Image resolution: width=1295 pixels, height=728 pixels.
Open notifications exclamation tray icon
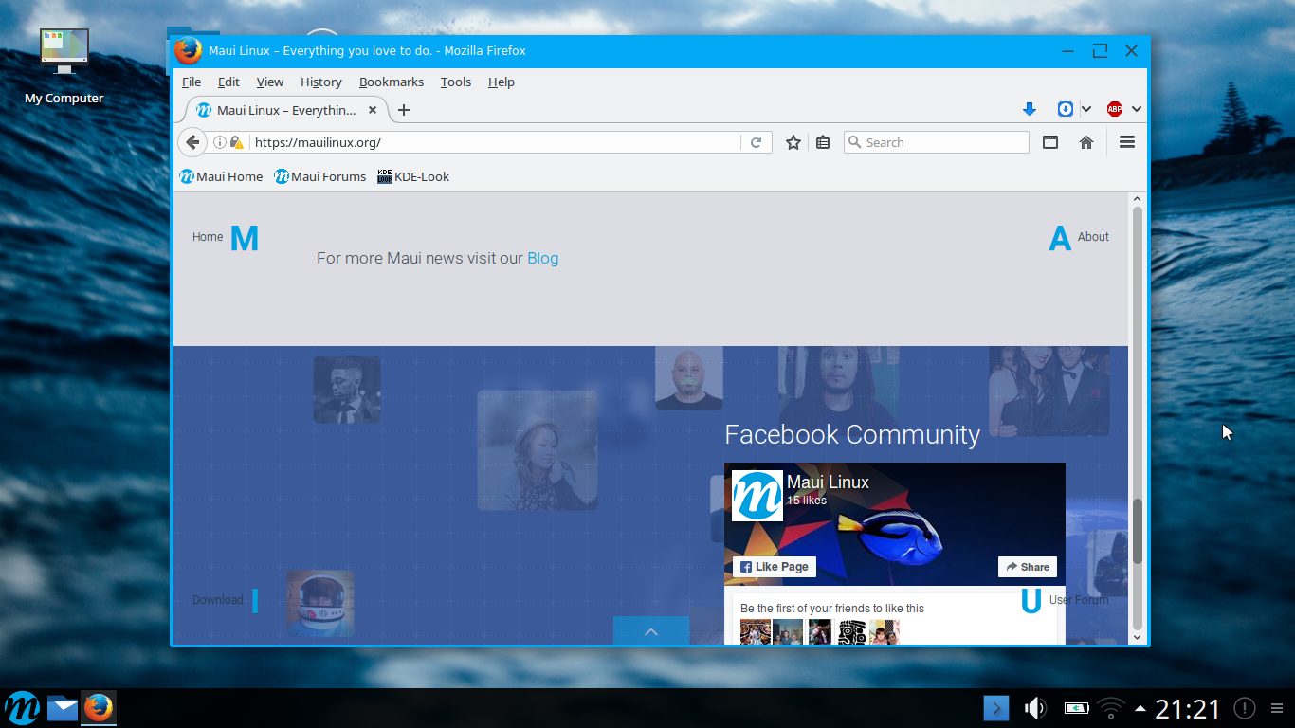[1245, 708]
